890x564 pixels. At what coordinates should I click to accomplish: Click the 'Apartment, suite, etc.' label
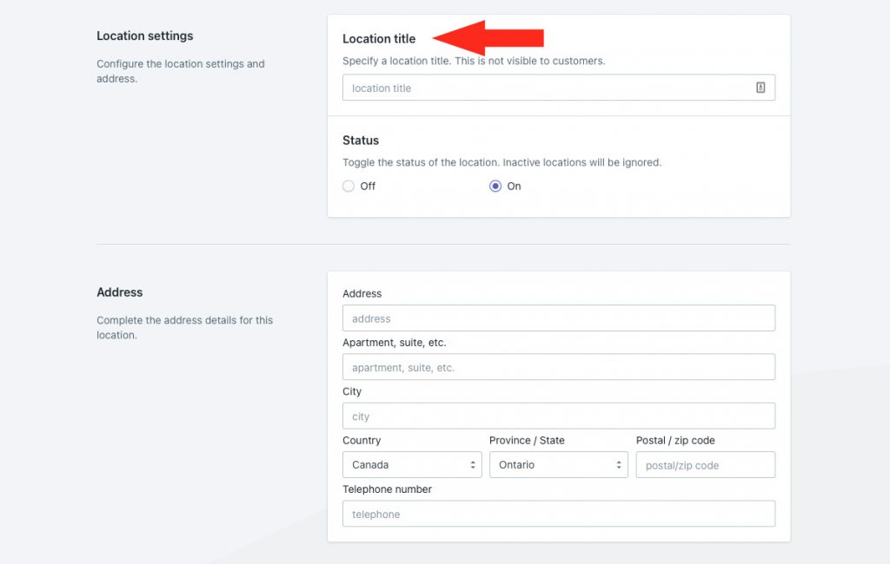pyautogui.click(x=395, y=343)
